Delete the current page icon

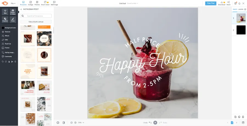[x=243, y=117]
